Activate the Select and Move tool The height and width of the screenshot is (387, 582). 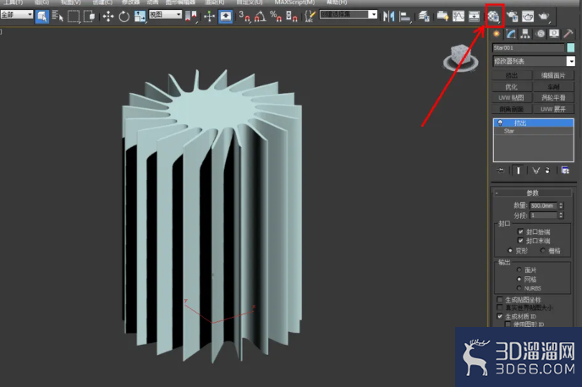point(108,16)
